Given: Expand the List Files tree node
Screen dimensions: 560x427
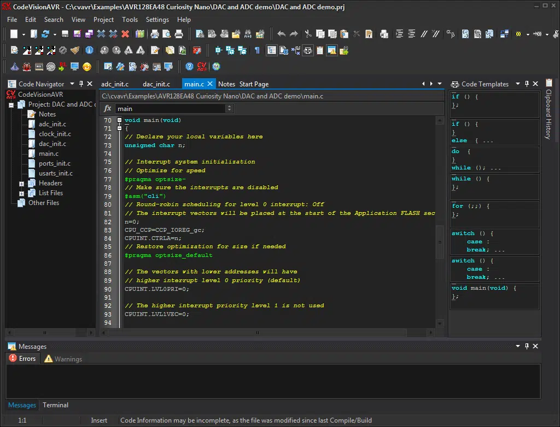Looking at the screenshot, I should point(21,194).
